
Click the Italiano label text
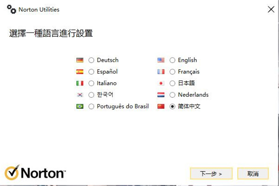pos(106,83)
